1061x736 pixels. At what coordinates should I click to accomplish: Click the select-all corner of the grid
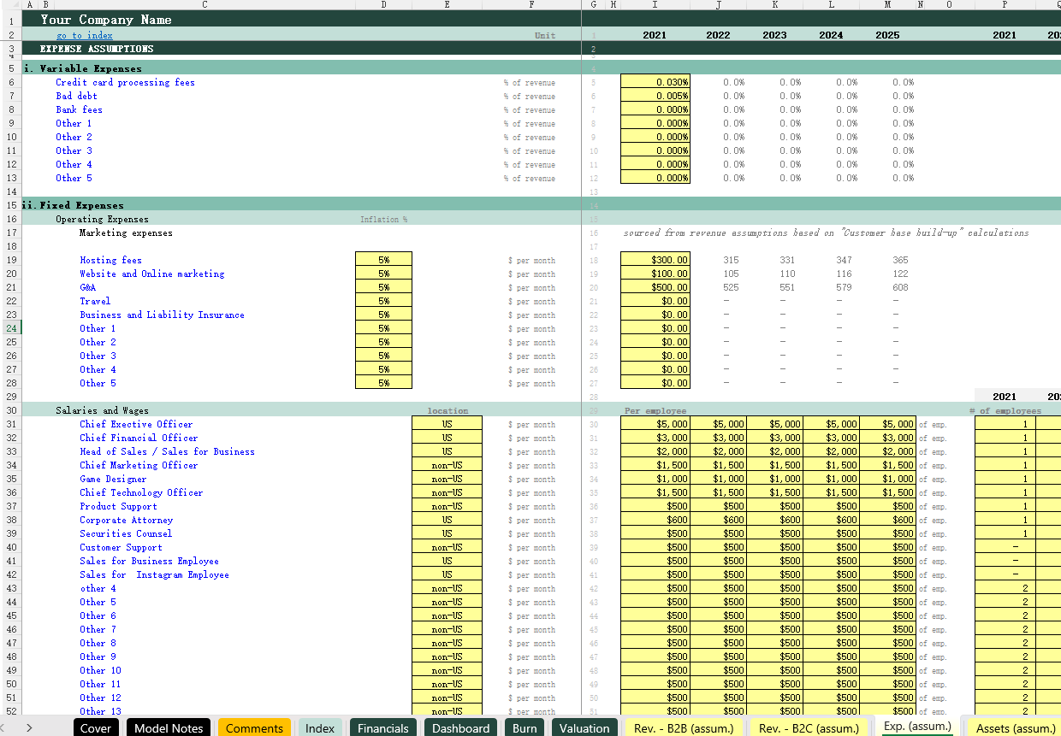(9, 4)
